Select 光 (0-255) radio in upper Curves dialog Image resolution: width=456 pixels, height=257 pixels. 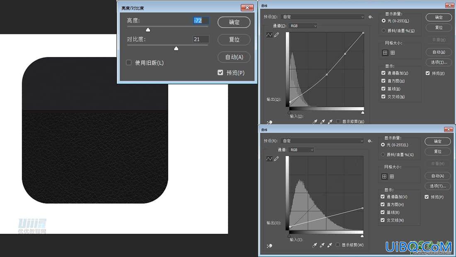[383, 21]
